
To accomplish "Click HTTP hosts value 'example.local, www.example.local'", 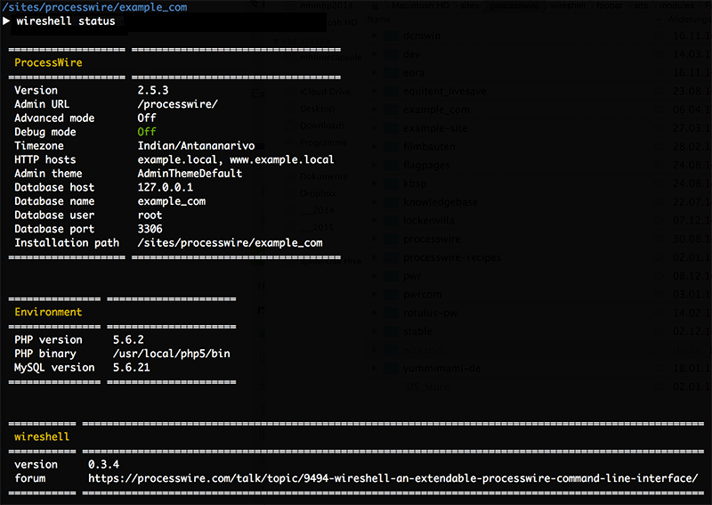I will point(236,159).
